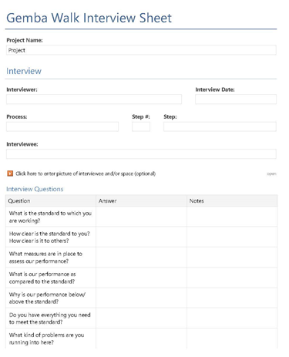Image resolution: width=289 pixels, height=357 pixels.
Task: Click the orange arrow picture expander icon
Action: point(10,173)
